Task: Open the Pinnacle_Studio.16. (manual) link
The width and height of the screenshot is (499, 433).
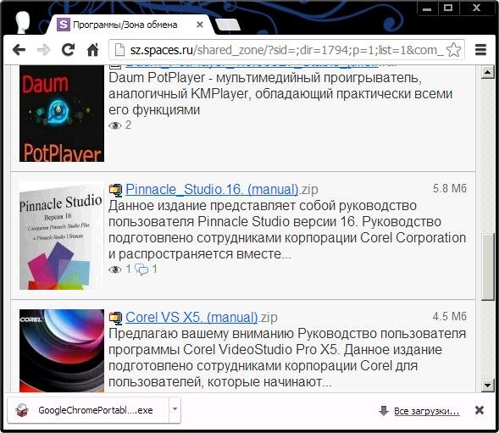Action: click(x=212, y=190)
